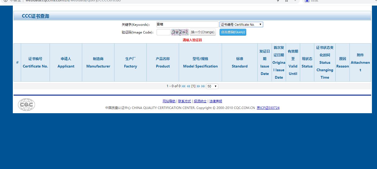The height and width of the screenshot is (169, 377).
Task: Open the 联系方式 contact link
Action: tap(185, 101)
